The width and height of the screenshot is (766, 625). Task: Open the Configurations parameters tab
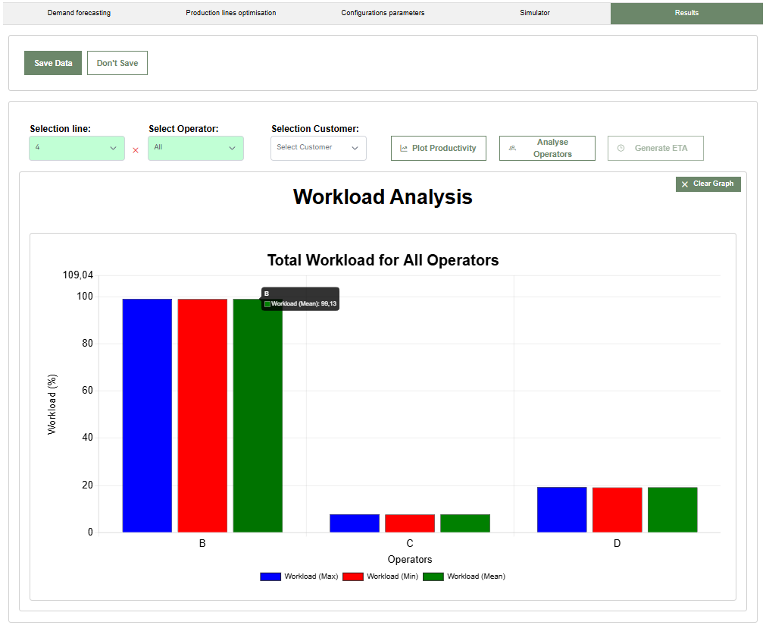[x=383, y=13]
